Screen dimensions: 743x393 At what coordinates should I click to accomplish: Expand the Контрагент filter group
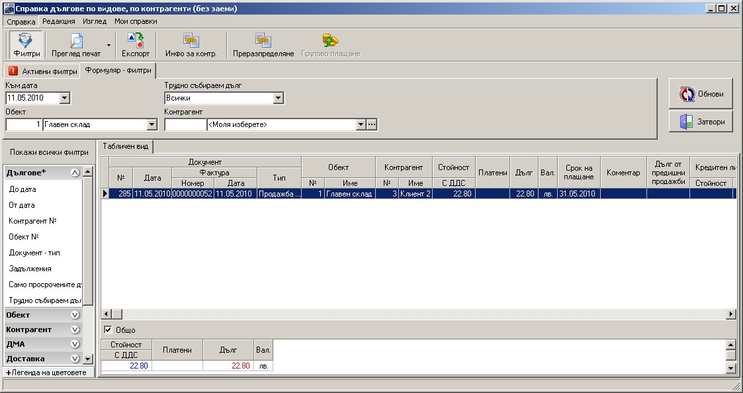pyautogui.click(x=75, y=329)
